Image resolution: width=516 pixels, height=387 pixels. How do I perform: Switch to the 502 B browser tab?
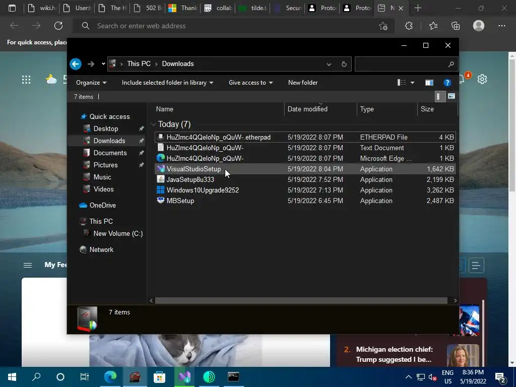[148, 8]
